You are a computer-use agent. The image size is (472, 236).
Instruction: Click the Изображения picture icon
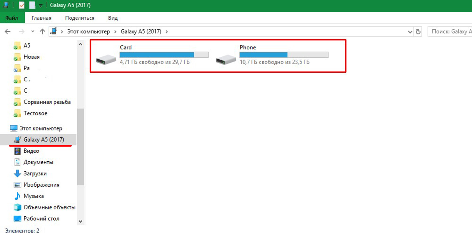pyautogui.click(x=18, y=185)
